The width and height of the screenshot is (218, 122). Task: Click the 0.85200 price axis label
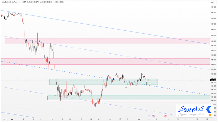point(213,50)
